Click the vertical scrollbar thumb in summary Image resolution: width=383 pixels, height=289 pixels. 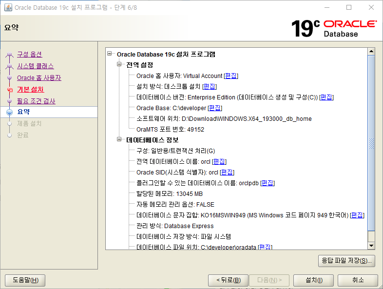click(x=371, y=143)
